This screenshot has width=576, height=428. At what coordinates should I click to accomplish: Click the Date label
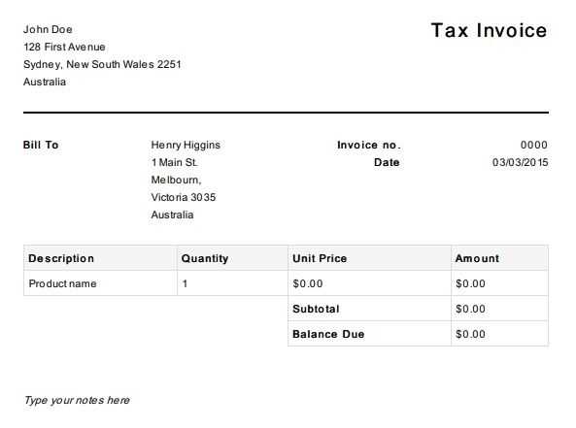click(x=387, y=162)
